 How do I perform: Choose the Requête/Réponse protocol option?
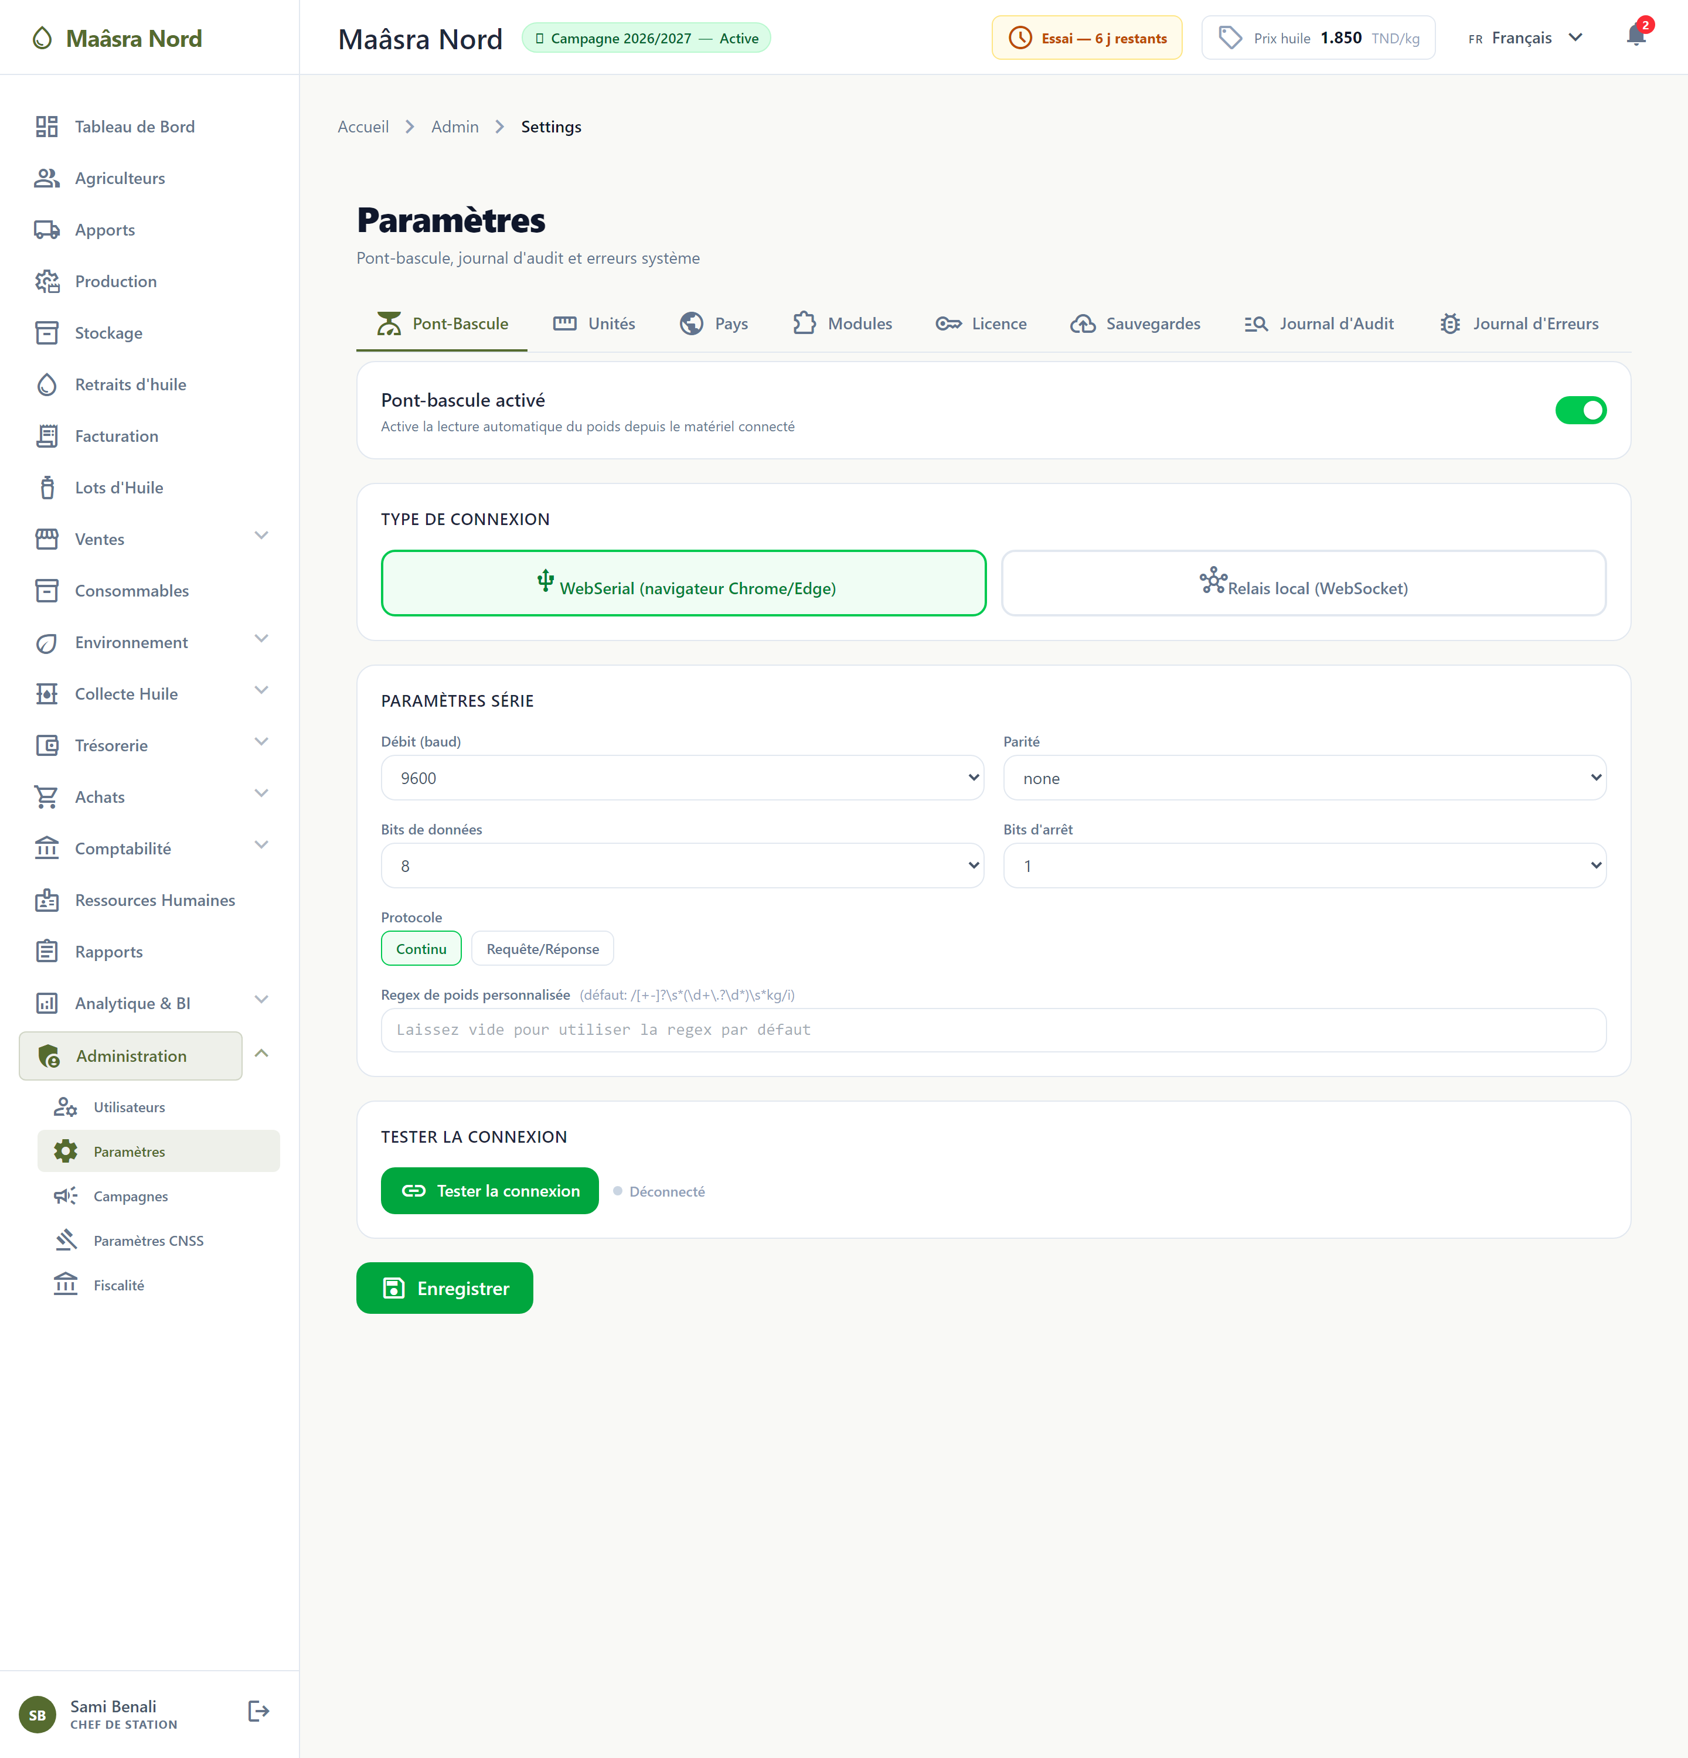click(542, 948)
